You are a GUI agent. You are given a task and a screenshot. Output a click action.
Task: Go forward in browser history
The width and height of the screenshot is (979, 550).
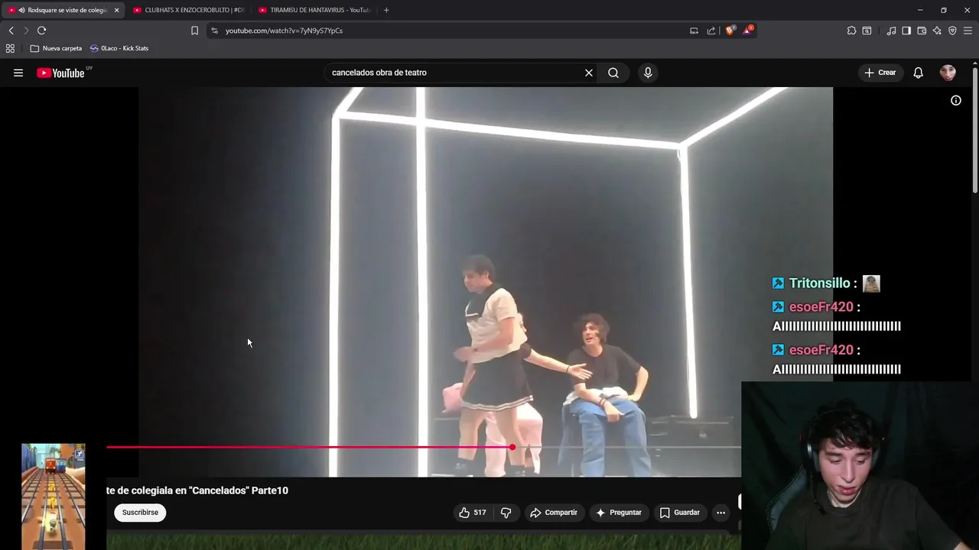[26, 31]
